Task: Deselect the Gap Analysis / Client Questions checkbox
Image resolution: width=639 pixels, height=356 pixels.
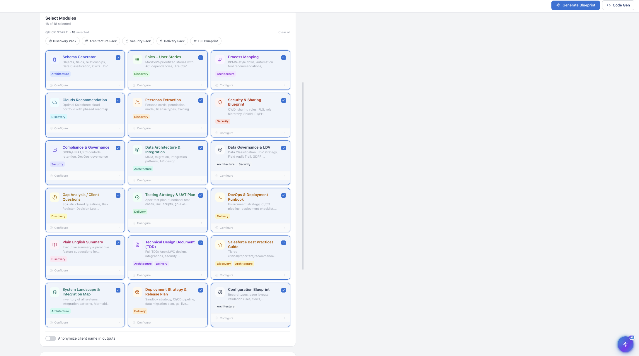Action: click(118, 195)
